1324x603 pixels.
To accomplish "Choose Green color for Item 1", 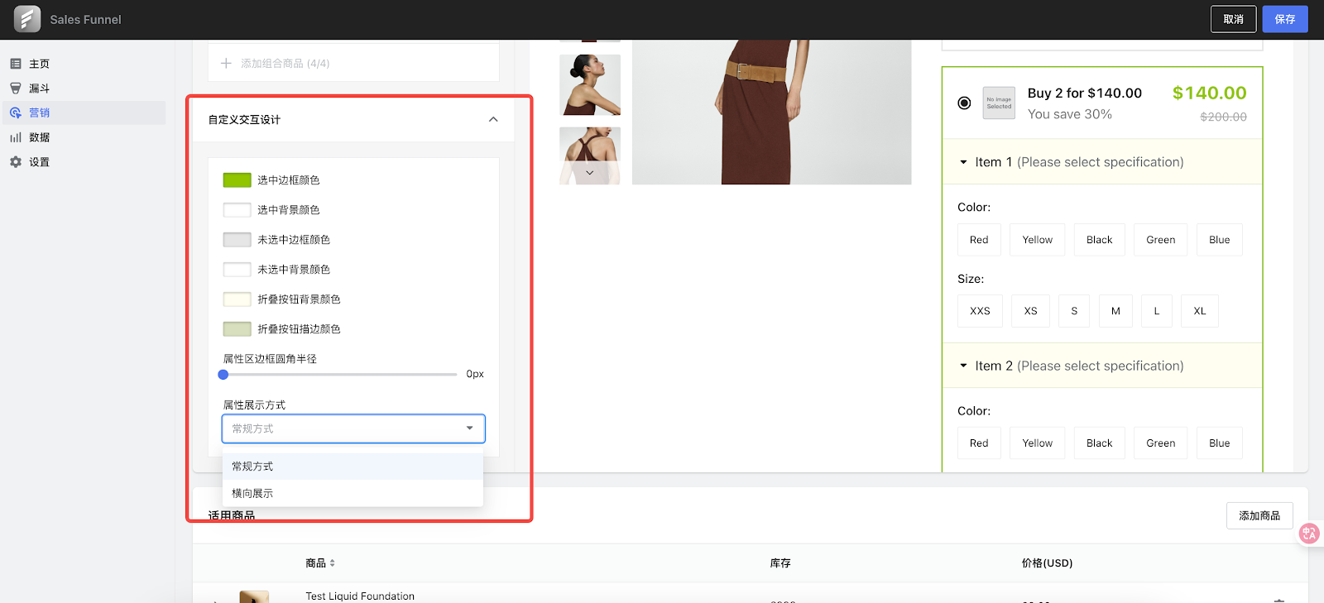I will coord(1161,240).
